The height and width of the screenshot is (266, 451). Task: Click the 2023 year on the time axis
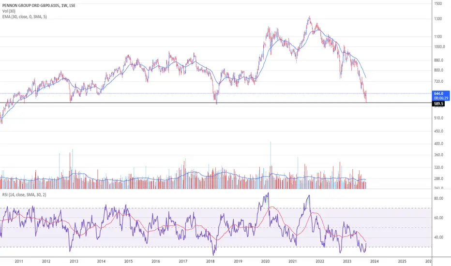click(x=347, y=261)
